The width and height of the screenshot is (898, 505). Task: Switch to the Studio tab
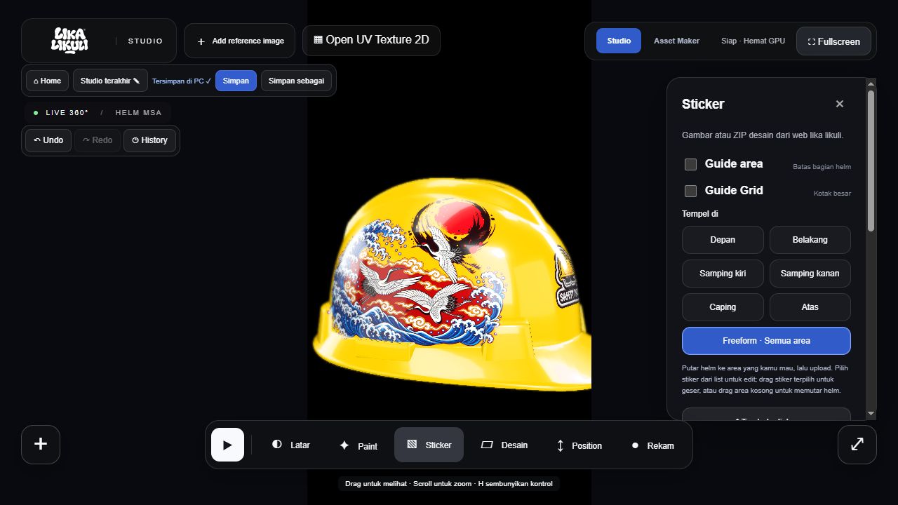point(619,41)
